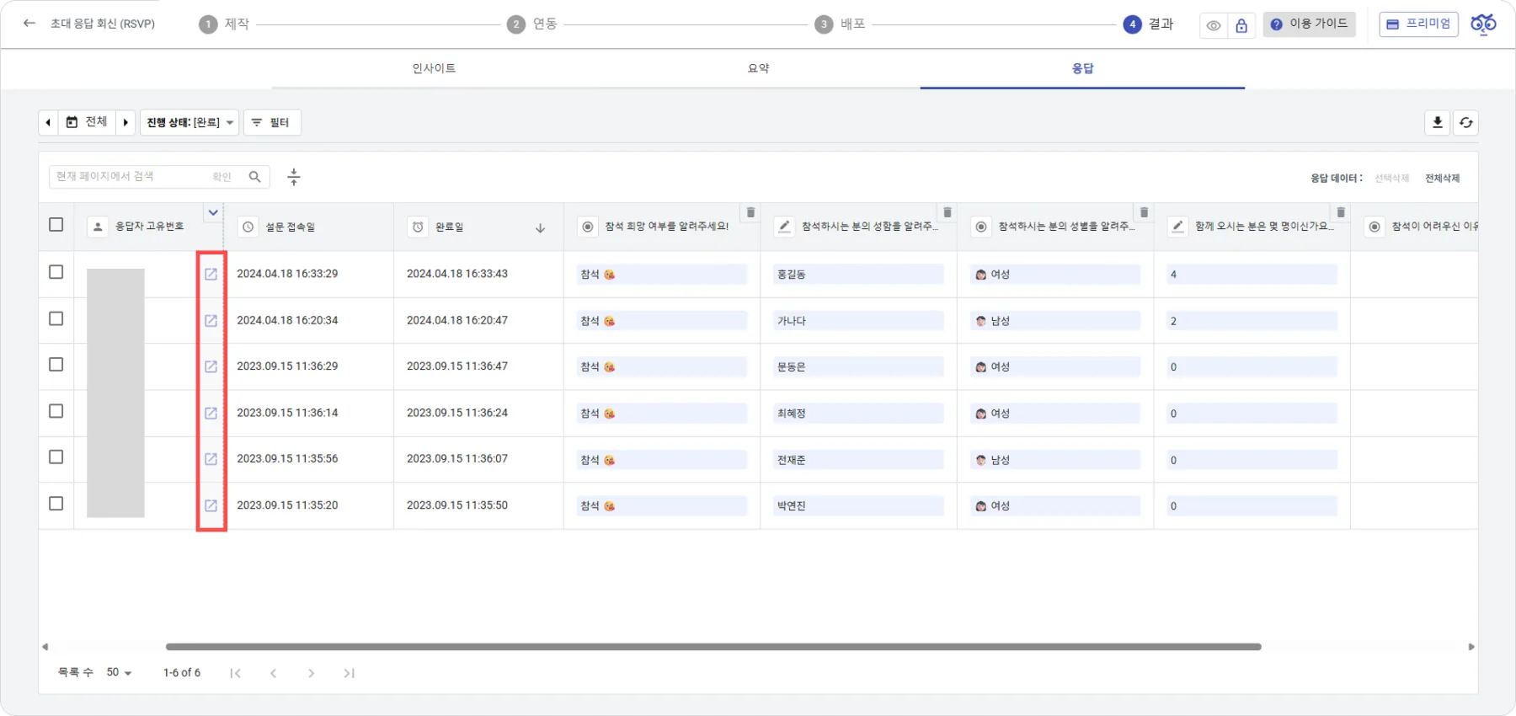
Task: Open the owl profile icon
Action: pos(1484,24)
